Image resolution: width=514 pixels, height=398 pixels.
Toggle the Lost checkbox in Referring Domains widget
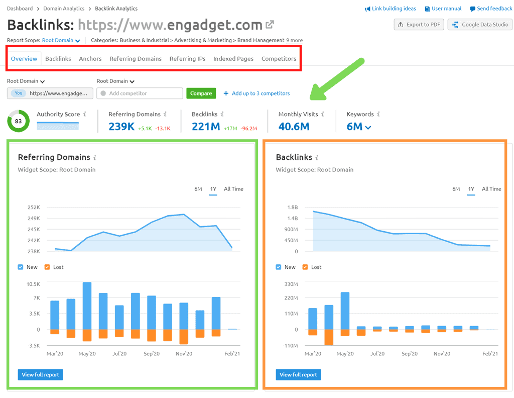pos(47,267)
